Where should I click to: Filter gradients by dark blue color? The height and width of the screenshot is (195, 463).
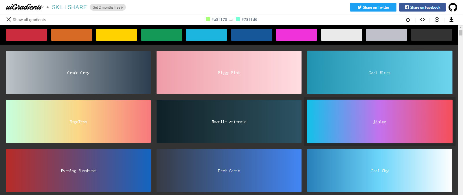click(x=251, y=35)
